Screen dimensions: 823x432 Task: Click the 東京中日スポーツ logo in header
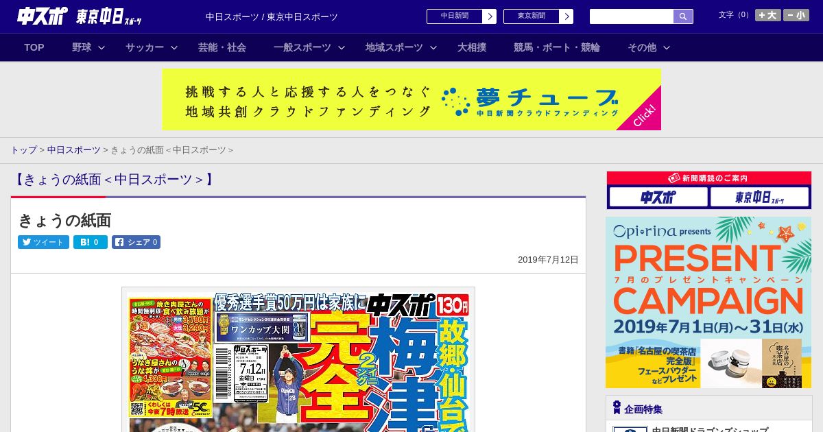coord(110,17)
